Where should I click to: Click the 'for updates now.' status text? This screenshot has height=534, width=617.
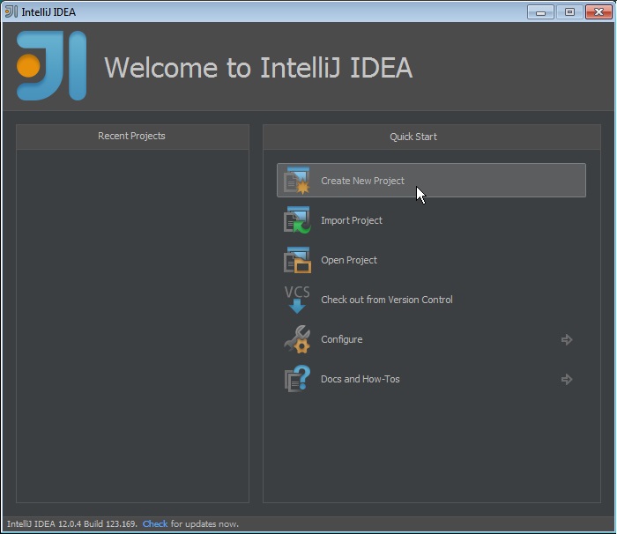pyautogui.click(x=204, y=523)
